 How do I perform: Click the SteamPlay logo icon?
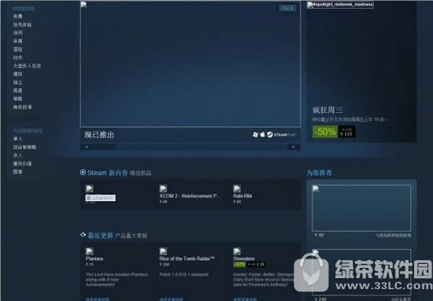[x=270, y=135]
